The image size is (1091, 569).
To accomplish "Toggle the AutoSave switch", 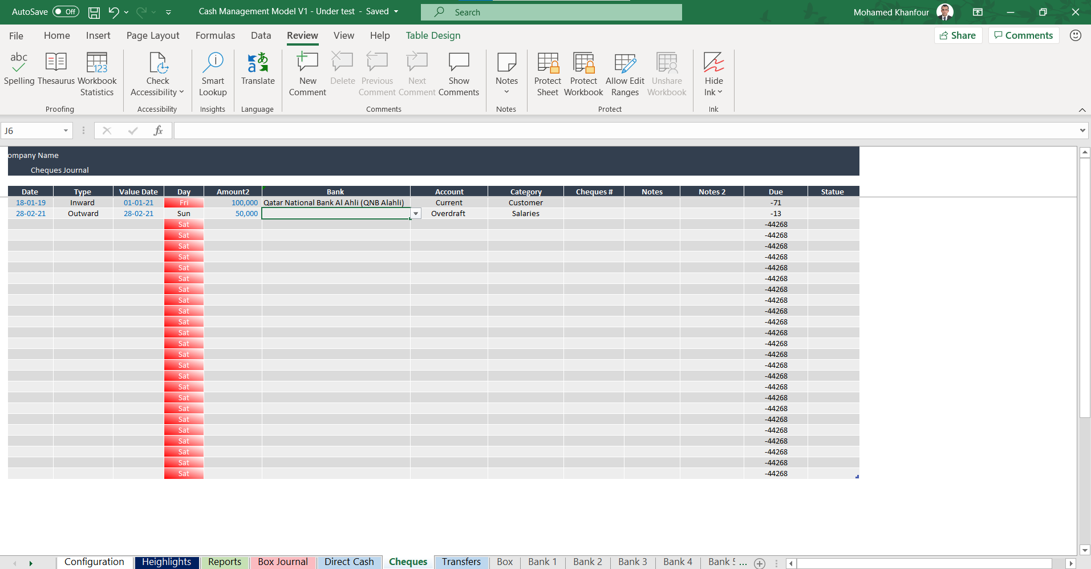I will pyautogui.click(x=66, y=11).
